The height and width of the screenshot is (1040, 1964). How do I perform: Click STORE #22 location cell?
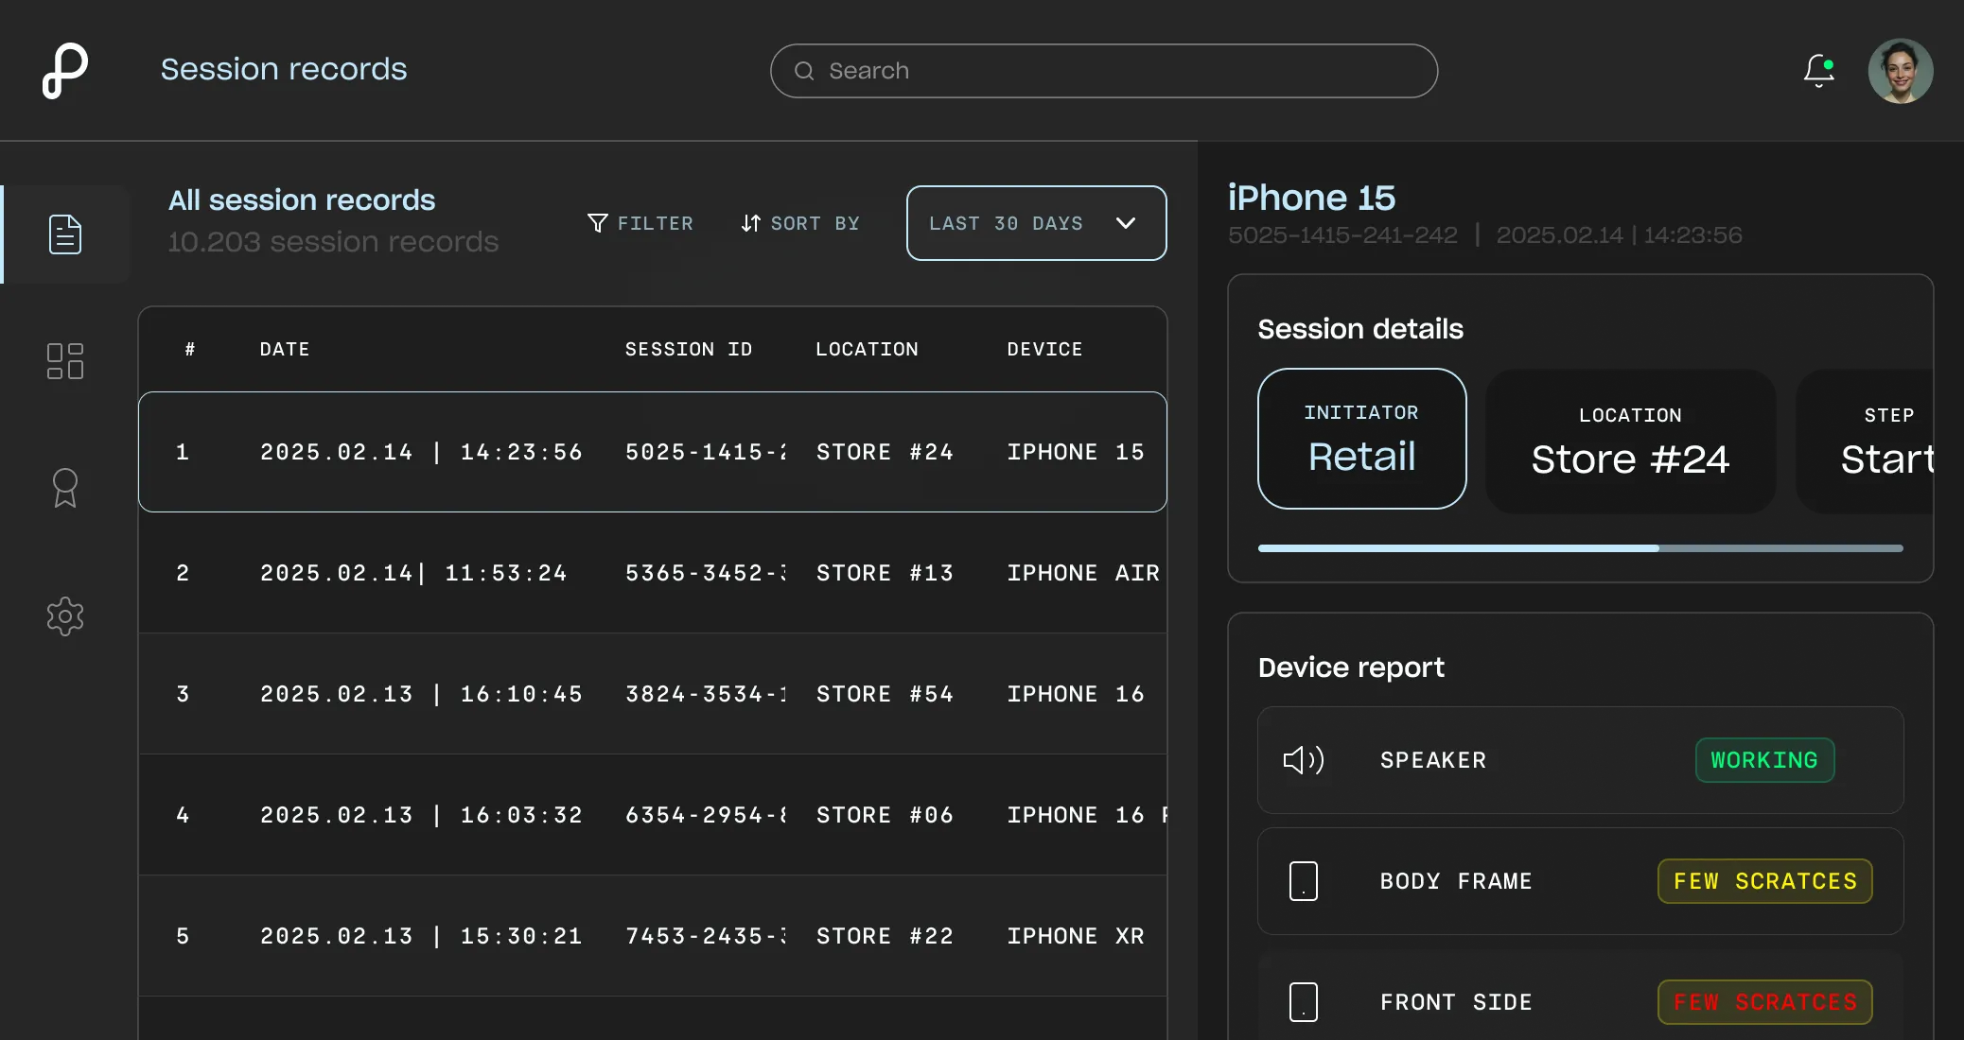[885, 936]
